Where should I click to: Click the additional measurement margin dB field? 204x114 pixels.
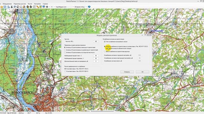pyautogui.click(x=96, y=61)
